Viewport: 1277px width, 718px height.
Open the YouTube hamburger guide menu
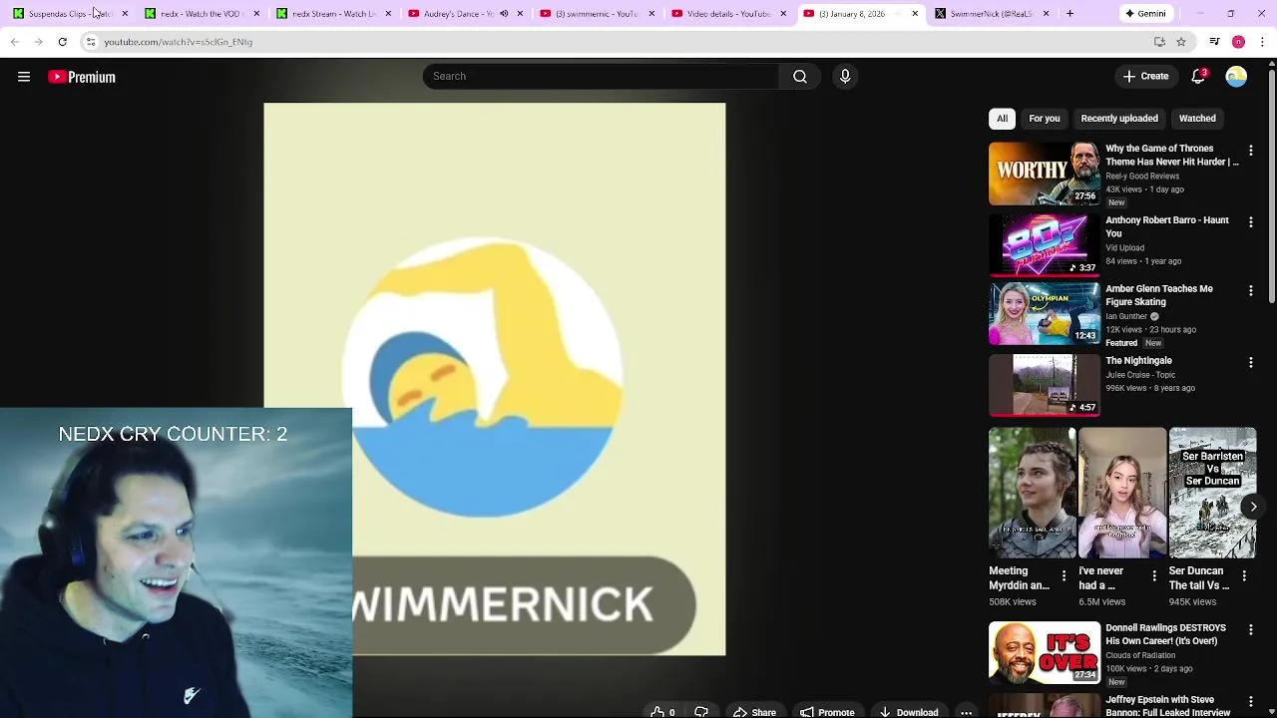[24, 77]
